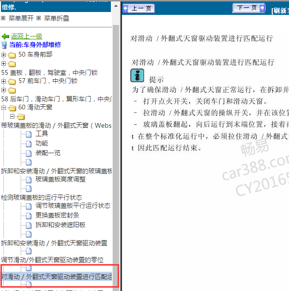Viewport: 289px width, 291px height.
Task: Open 调节滑动/外翻式天窗驱动装置的零位 page
Action: (52, 260)
